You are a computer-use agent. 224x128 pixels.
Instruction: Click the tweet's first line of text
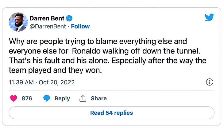(x=98, y=41)
